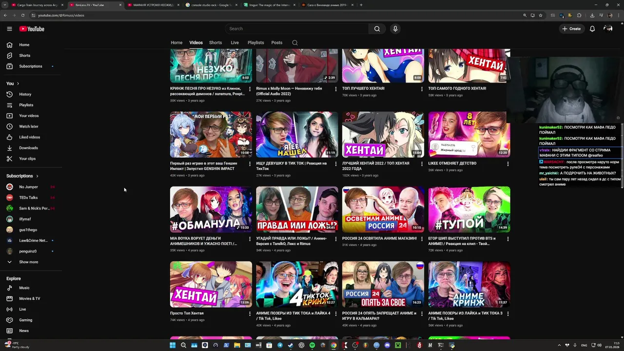Viewport: 624px width, 351px height.
Task: Open the YouTube hamburger guide menu
Action: click(9, 29)
